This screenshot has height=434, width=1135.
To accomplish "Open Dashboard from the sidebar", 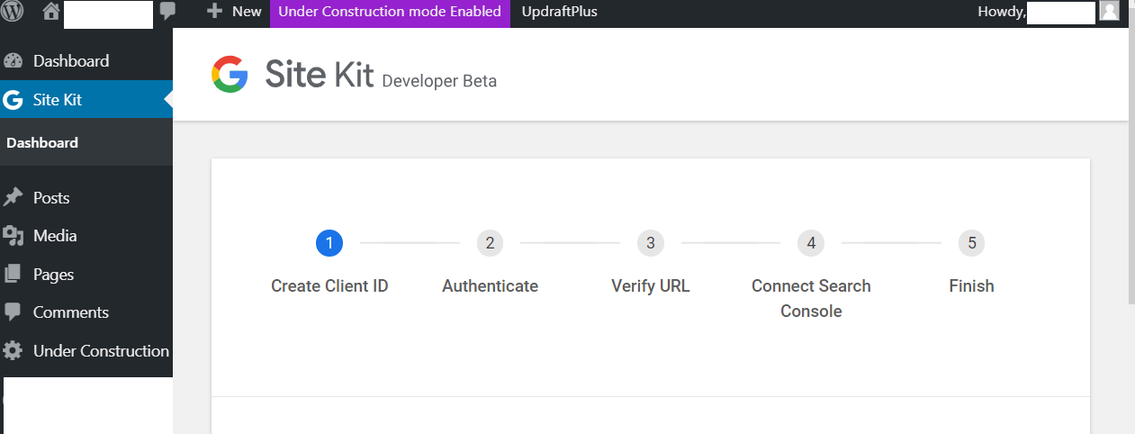I will coord(70,61).
